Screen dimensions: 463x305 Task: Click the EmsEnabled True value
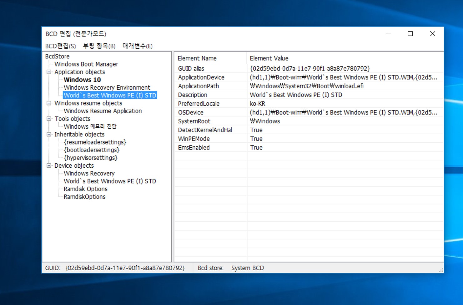(x=256, y=147)
